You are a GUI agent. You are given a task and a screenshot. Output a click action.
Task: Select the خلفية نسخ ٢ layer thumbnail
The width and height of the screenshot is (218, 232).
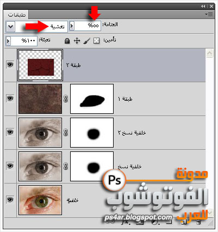pyautogui.click(x=40, y=132)
